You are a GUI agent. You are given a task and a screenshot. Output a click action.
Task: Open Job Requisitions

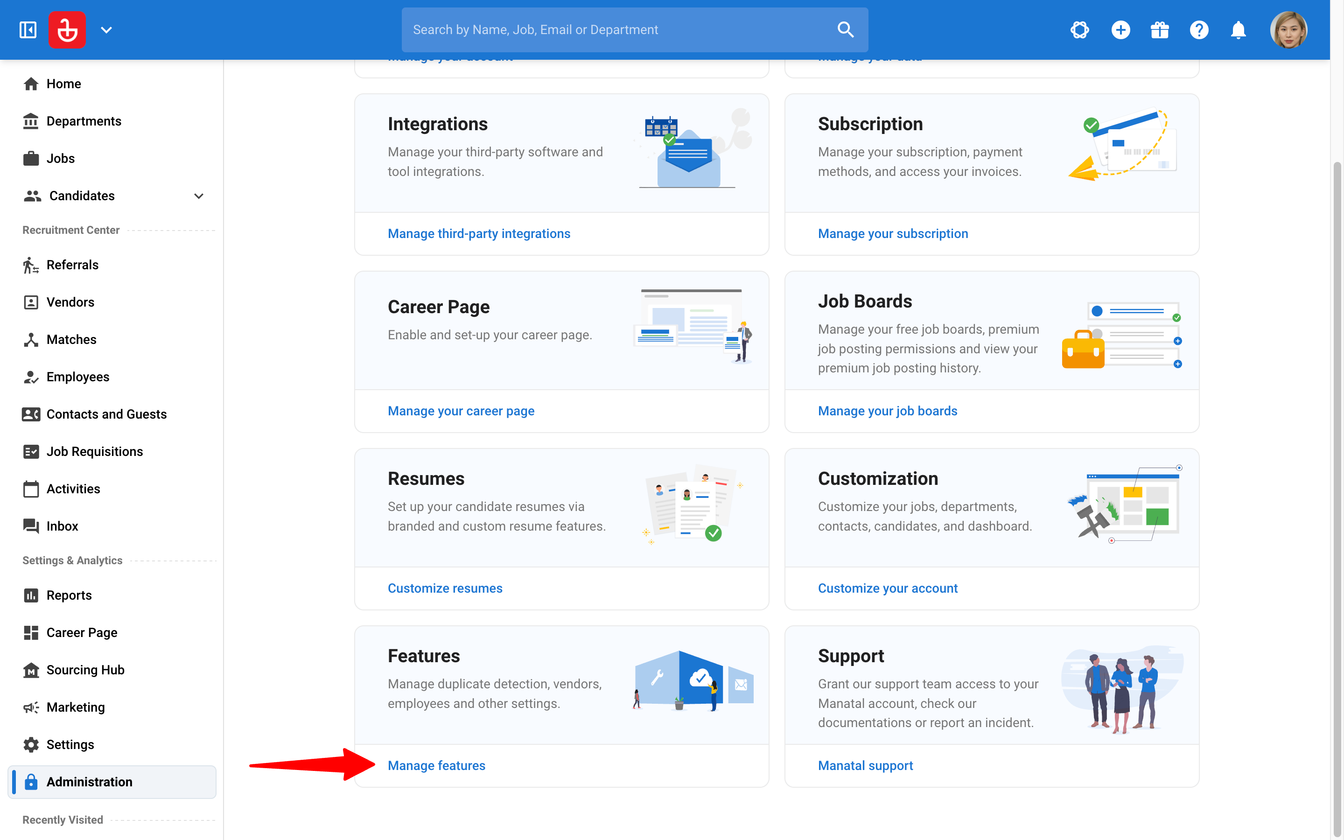tap(112, 452)
